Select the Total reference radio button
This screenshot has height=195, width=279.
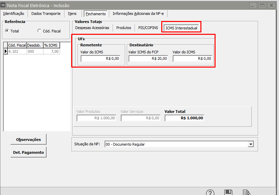[x=7, y=31]
